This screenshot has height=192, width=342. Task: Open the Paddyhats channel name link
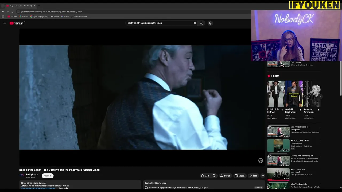[x=31, y=174]
